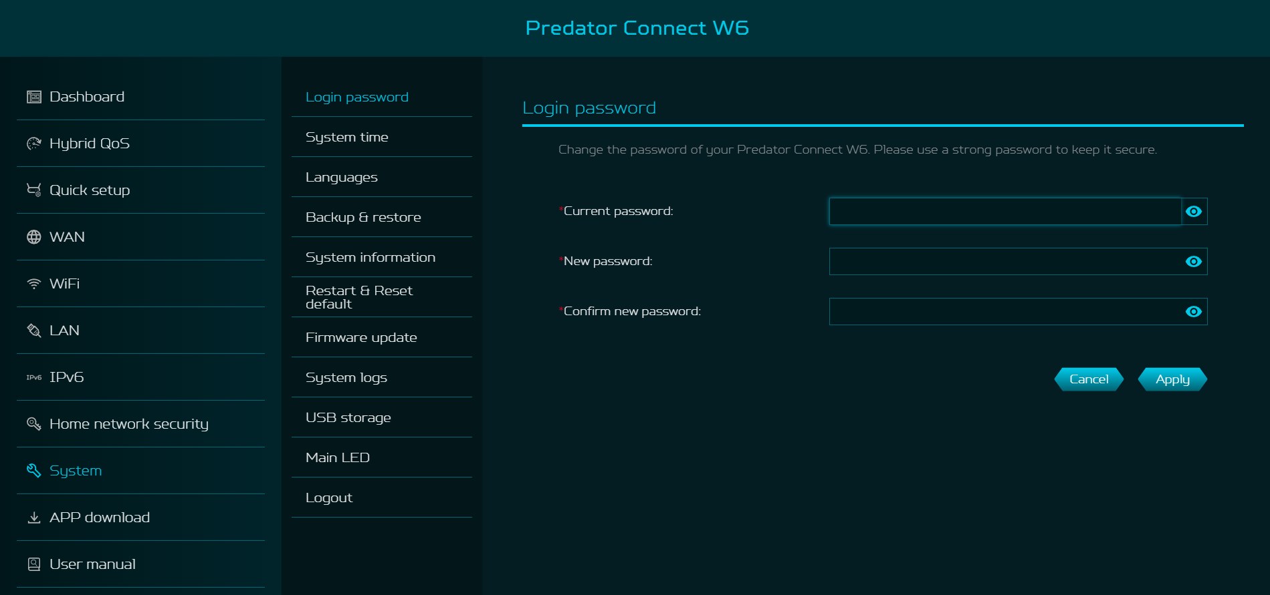Screen dimensions: 1270x595
Task: Show the current password characters
Action: click(x=1193, y=212)
